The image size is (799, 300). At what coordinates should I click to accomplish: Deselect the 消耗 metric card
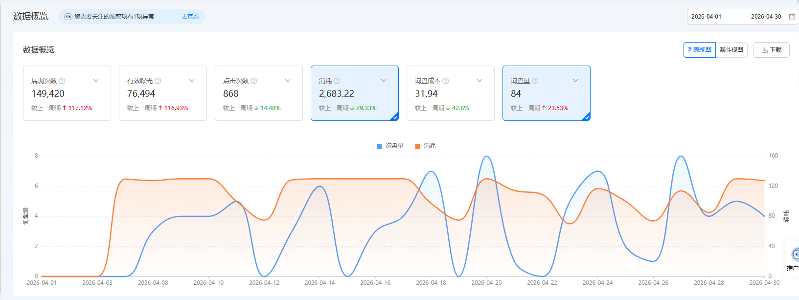(x=355, y=93)
